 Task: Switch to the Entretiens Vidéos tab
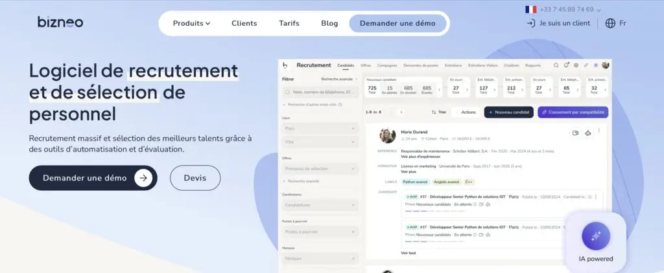click(x=482, y=65)
